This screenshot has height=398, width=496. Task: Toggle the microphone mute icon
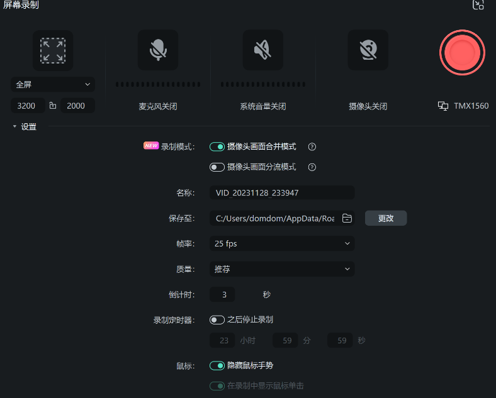tap(158, 50)
